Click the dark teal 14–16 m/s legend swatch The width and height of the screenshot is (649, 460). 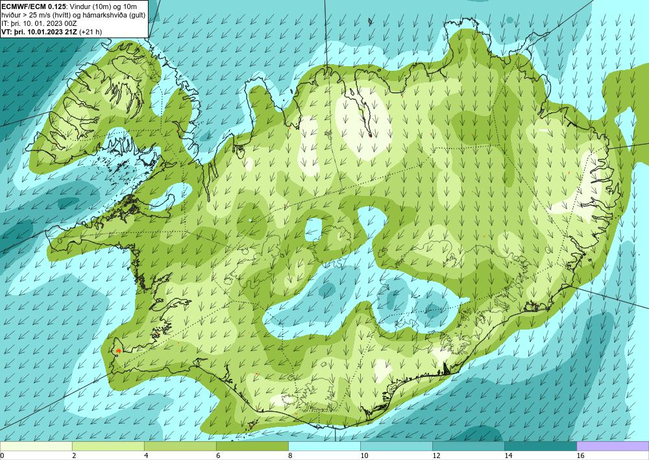[541, 446]
